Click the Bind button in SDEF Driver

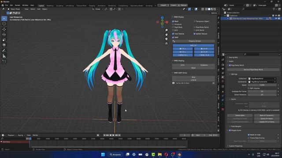click(193, 77)
